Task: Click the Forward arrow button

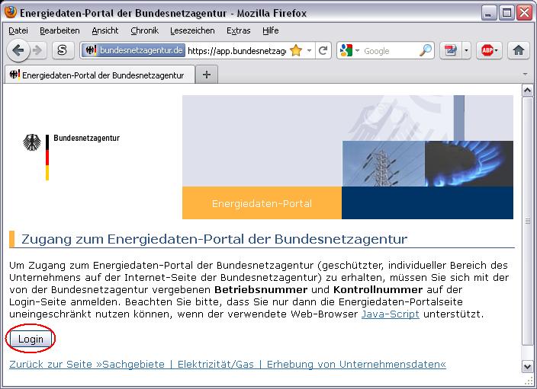Action: [x=37, y=50]
